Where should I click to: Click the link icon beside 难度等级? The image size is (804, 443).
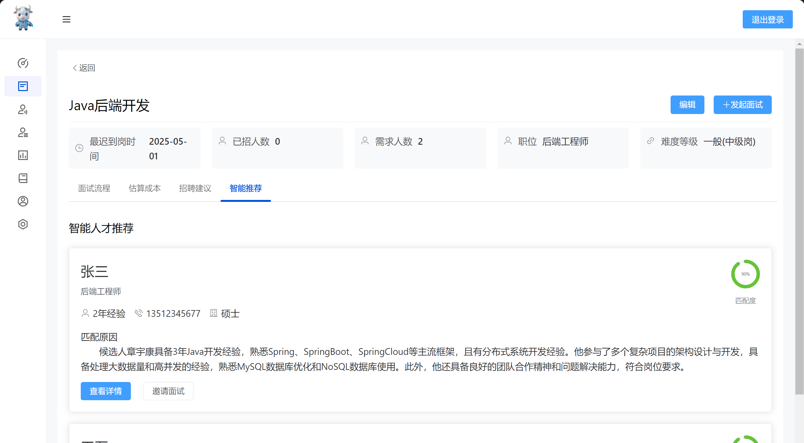click(651, 141)
